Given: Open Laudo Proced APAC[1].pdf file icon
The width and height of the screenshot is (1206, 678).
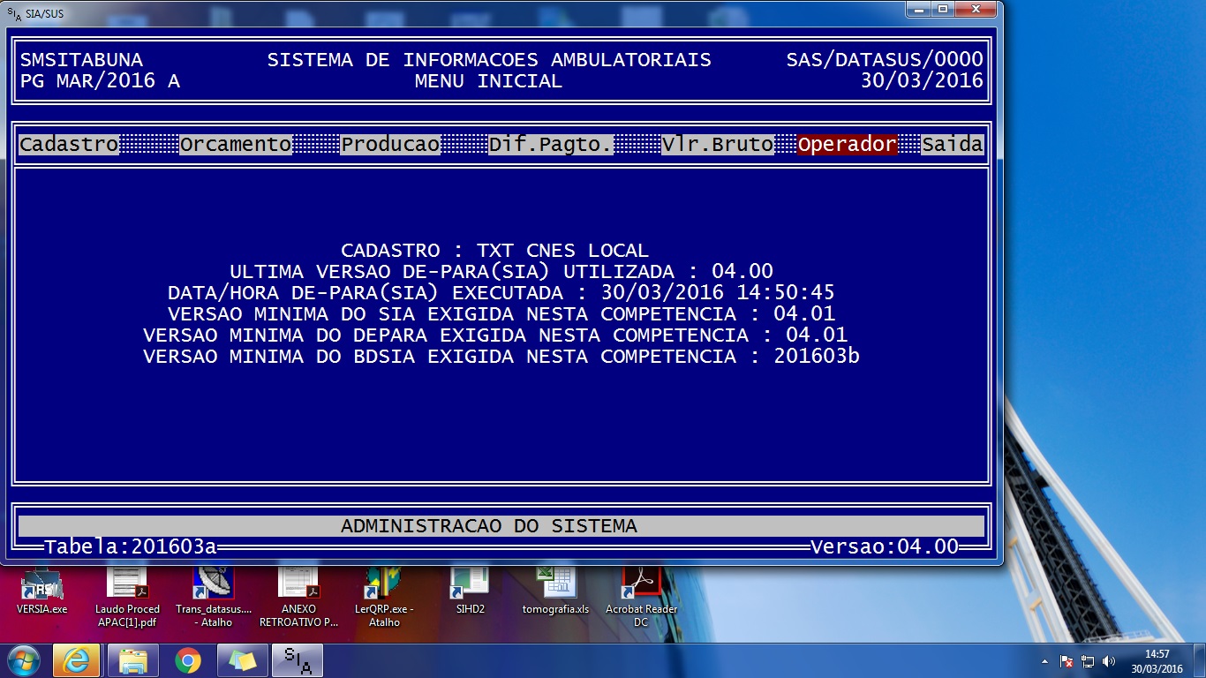Looking at the screenshot, I should [128, 585].
